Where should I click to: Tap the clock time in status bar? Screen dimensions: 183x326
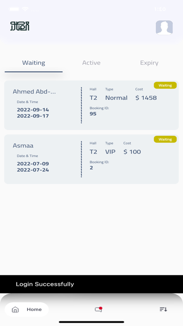160,9
